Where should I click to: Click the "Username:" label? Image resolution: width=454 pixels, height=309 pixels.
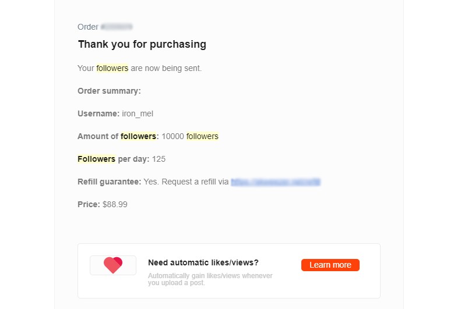tap(98, 113)
